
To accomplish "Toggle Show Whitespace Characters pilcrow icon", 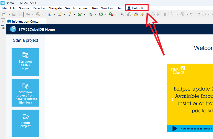I will 165,15.
